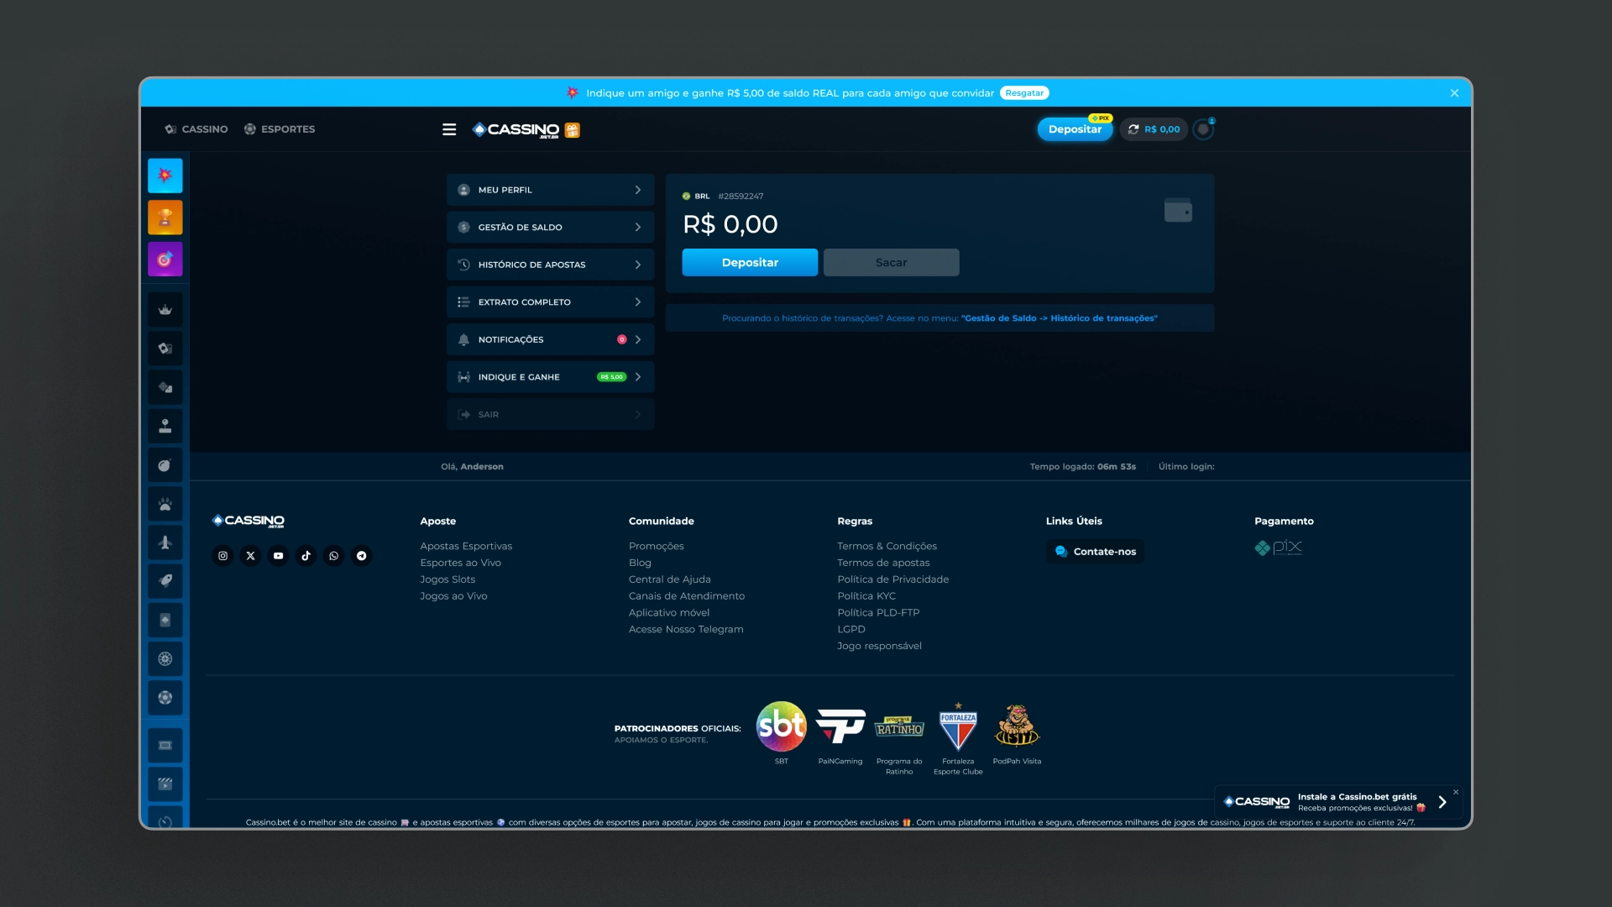1612x907 pixels.
Task: Select the crown icon in sidebar
Action: (165, 310)
